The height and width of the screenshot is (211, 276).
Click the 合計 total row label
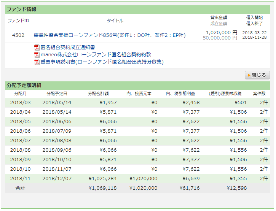click(x=21, y=188)
